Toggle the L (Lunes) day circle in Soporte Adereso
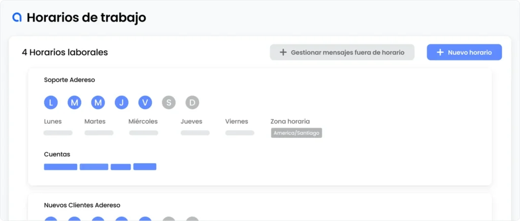Viewport: 520px width, 221px height. (51, 103)
